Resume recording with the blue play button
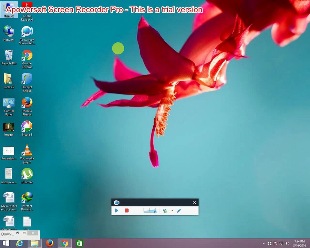This screenshot has width=310, height=248. pos(116,210)
